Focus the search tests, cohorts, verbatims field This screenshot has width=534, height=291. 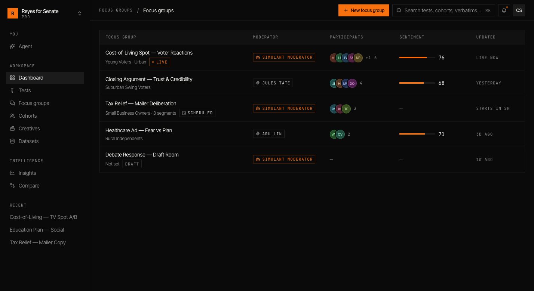pyautogui.click(x=444, y=10)
